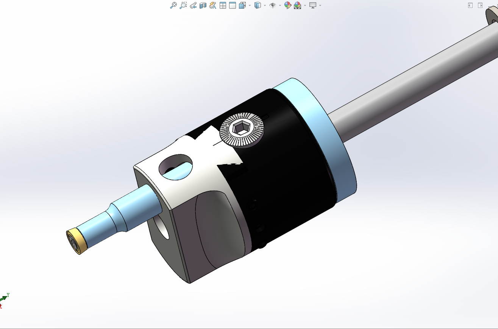Screen dimensions: 498x329
Task: Toggle Hide/Show Items eye icon
Action: [272, 5]
